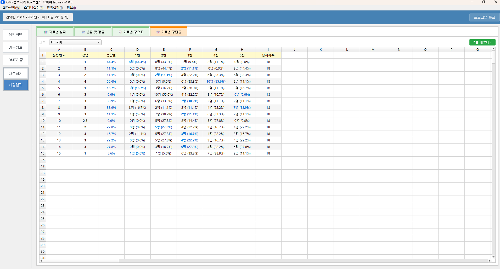
Task: Open the 스캐너설정 menu
Action: pyautogui.click(x=33, y=8)
